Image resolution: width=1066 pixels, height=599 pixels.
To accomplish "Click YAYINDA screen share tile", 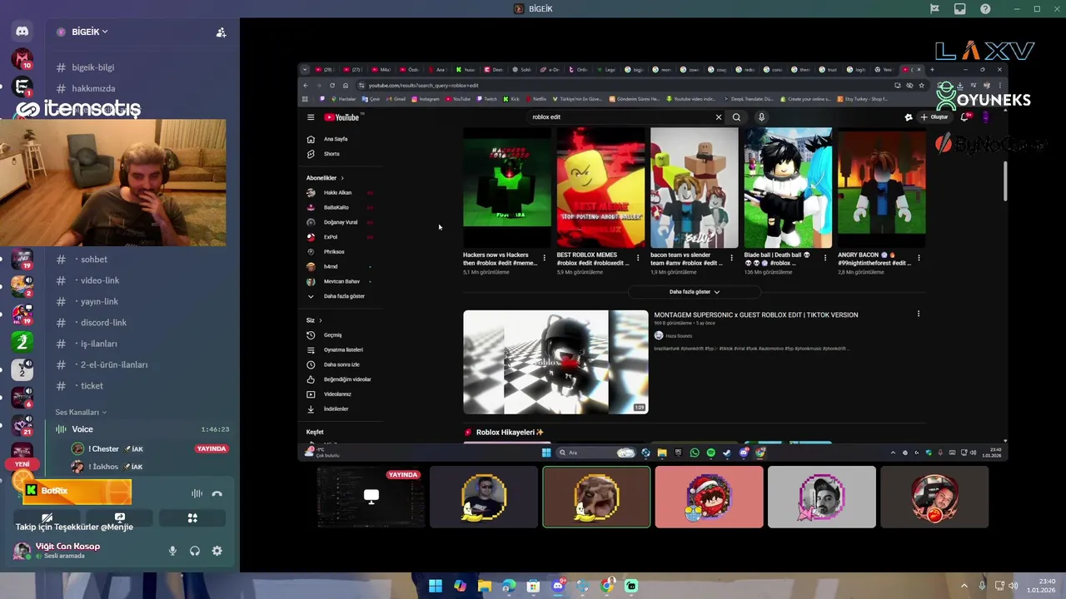I will [x=371, y=497].
